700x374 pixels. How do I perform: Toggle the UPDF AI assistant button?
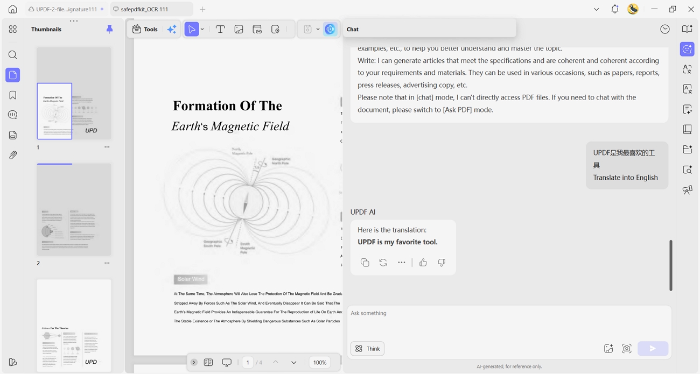(x=330, y=29)
